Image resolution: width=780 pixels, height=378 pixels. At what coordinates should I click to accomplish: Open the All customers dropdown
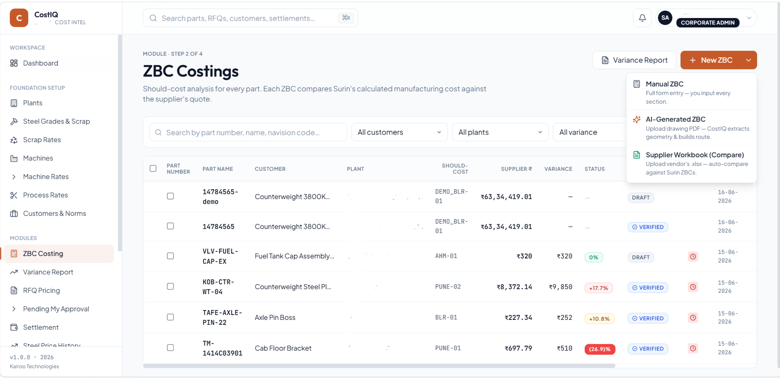[x=399, y=132]
